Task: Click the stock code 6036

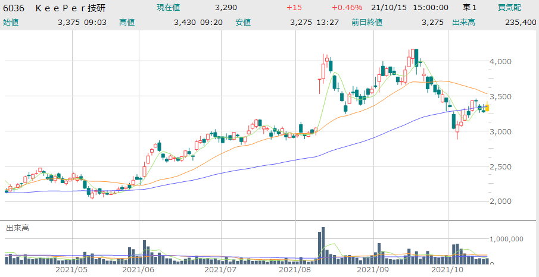Action: pyautogui.click(x=14, y=8)
